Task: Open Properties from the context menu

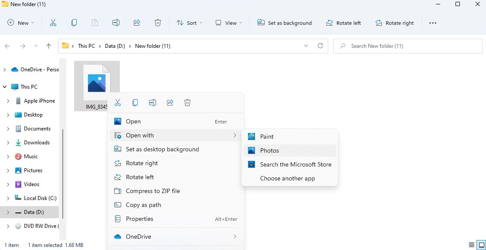Action: click(175, 219)
